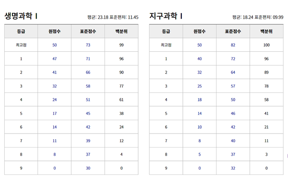Click 지구과학 I grade 2 percentile 89
Viewport: 288px width, 182px height.
(266, 72)
